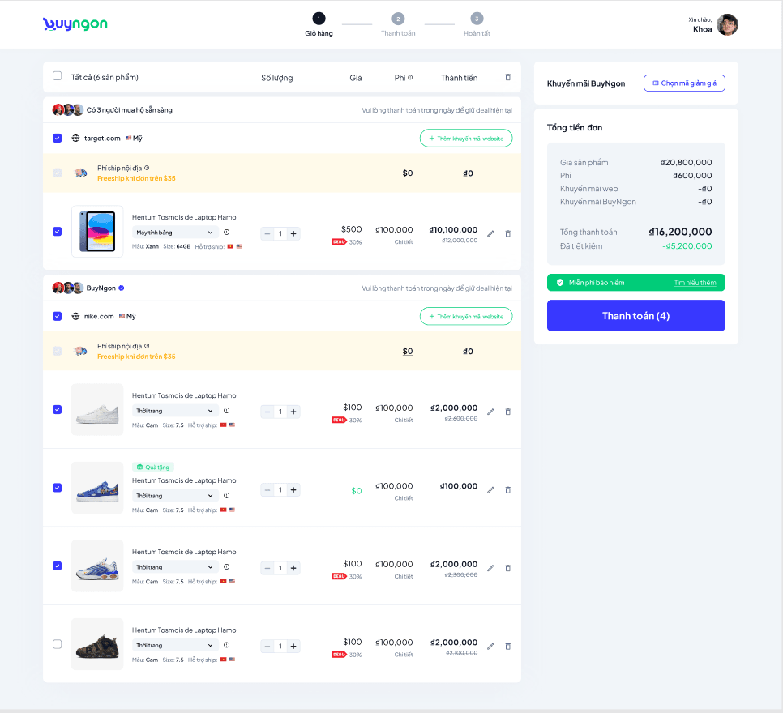Open white sneaker's Thời trang dropdown
Screen dimensions: 783x713
[x=175, y=411]
